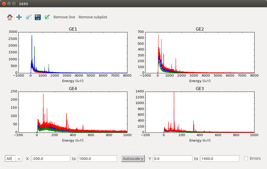Minimize the 2695 window
This screenshot has height=169, width=267.
(9, 4)
